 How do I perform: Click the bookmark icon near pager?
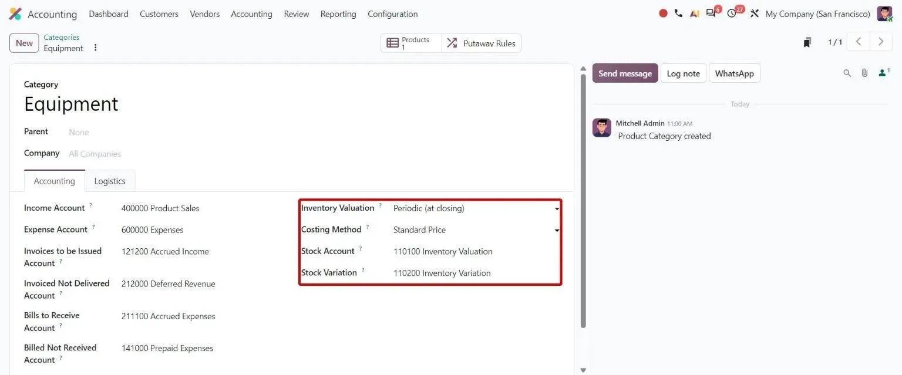coord(807,42)
